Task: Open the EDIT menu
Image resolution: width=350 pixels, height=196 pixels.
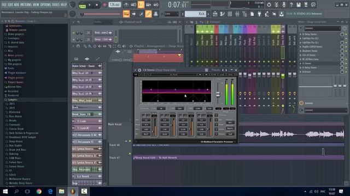Action: pyautogui.click(x=10, y=4)
